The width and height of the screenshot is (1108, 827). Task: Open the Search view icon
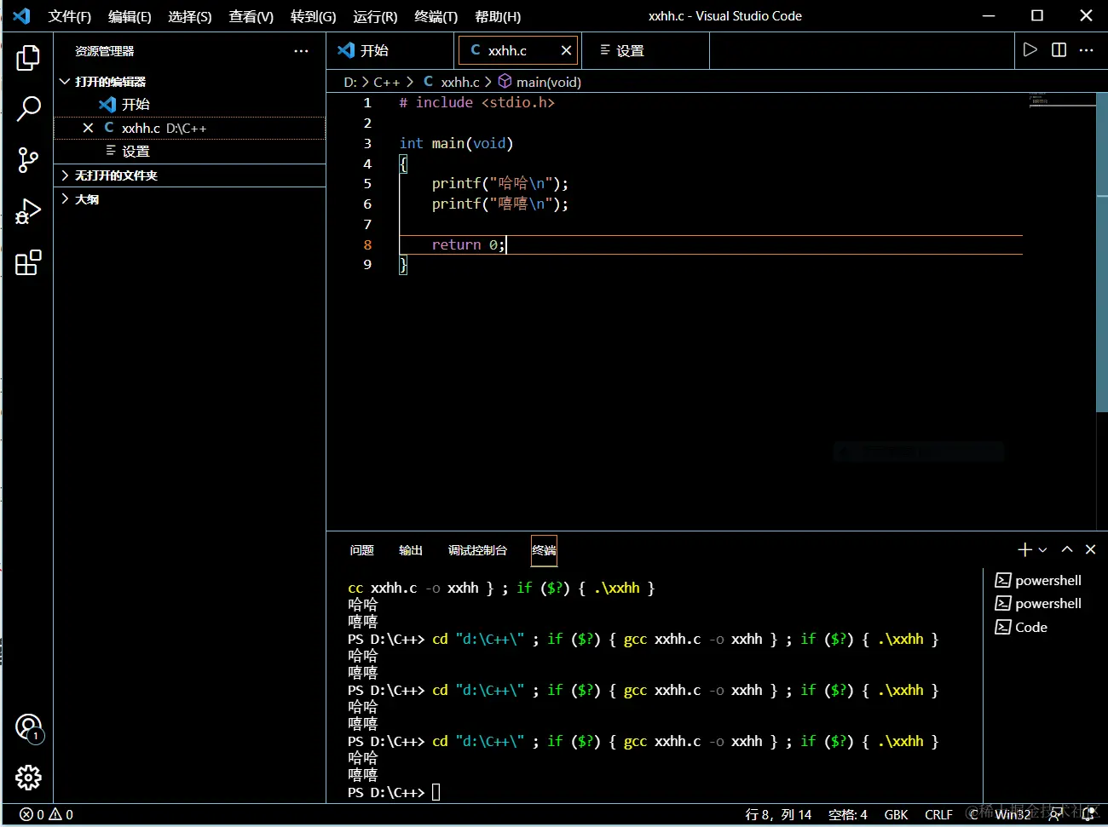(x=28, y=108)
